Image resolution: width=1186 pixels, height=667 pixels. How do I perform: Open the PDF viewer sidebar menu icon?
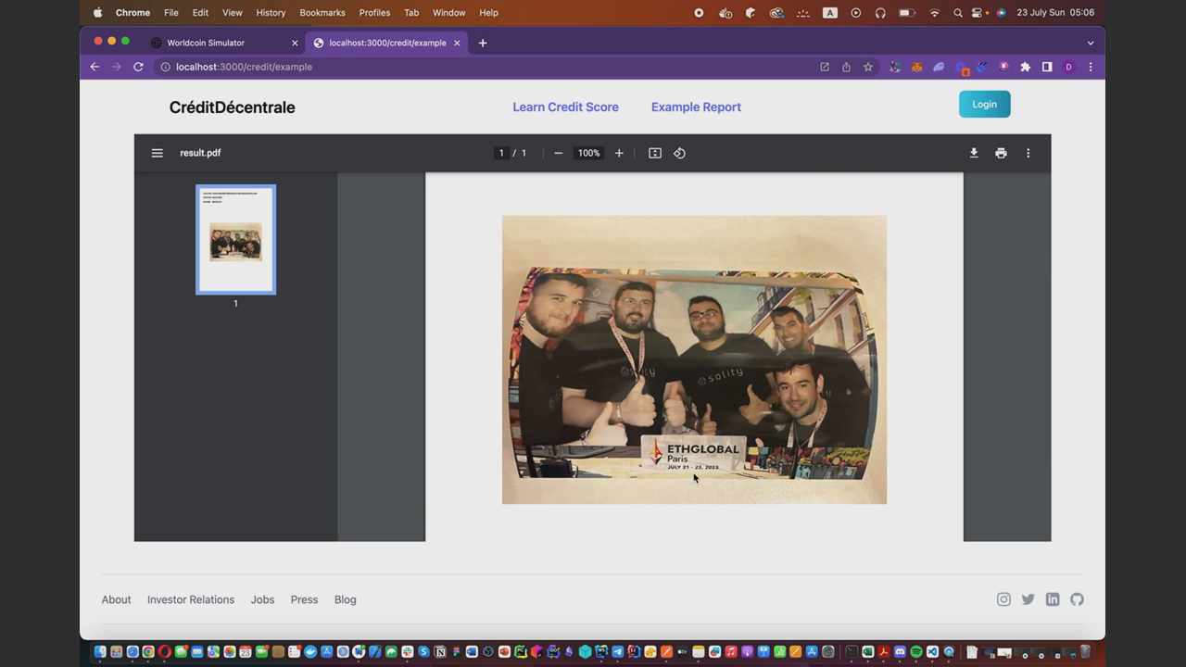point(157,153)
